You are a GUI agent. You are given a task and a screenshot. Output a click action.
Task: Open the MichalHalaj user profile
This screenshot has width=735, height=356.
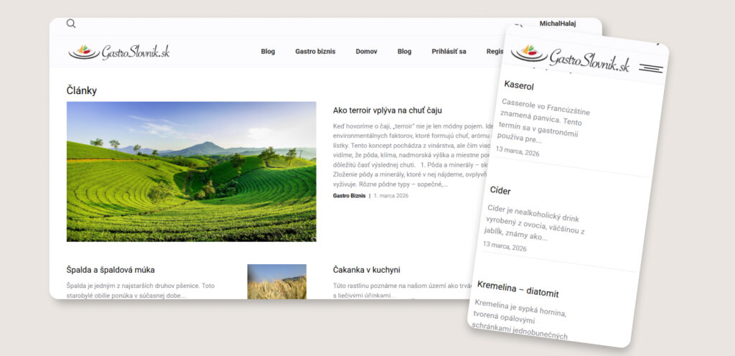coord(558,24)
